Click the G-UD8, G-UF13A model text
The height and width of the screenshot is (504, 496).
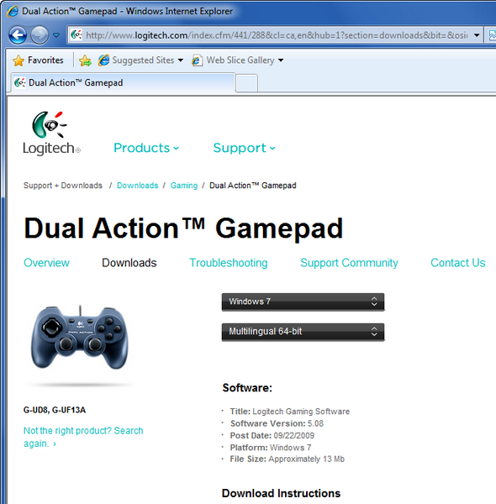55,410
